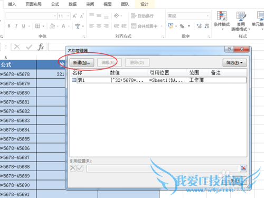Open 条件格式 conditional formatting
The height and width of the screenshot is (198, 264).
222,21
